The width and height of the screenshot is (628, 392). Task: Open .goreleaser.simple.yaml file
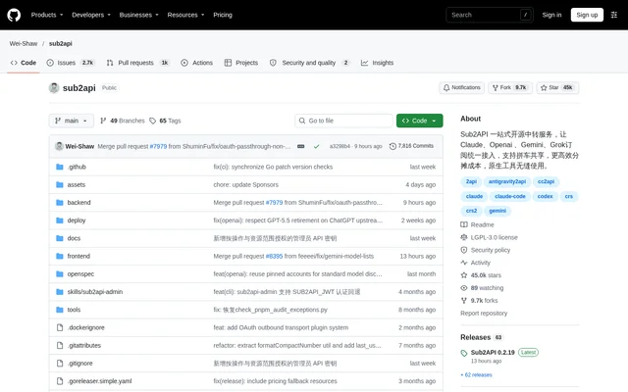99,381
